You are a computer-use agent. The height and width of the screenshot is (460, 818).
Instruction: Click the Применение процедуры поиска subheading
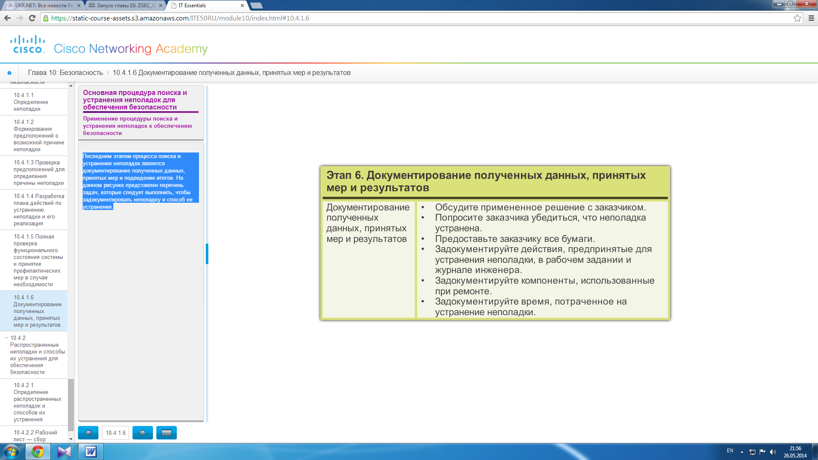pos(138,126)
